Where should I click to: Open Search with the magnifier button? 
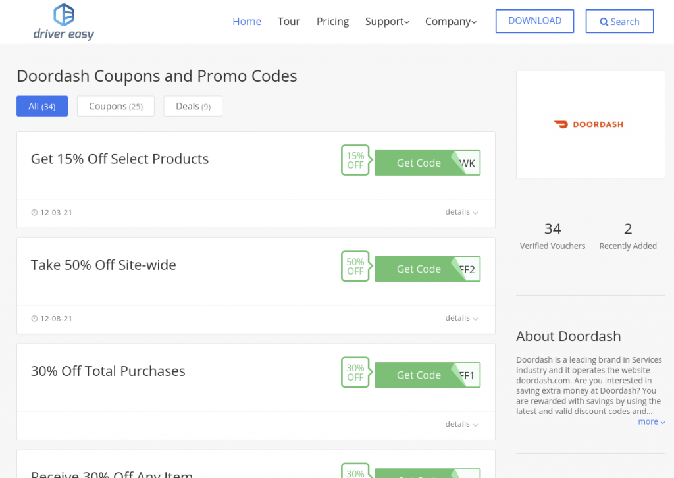click(x=619, y=21)
